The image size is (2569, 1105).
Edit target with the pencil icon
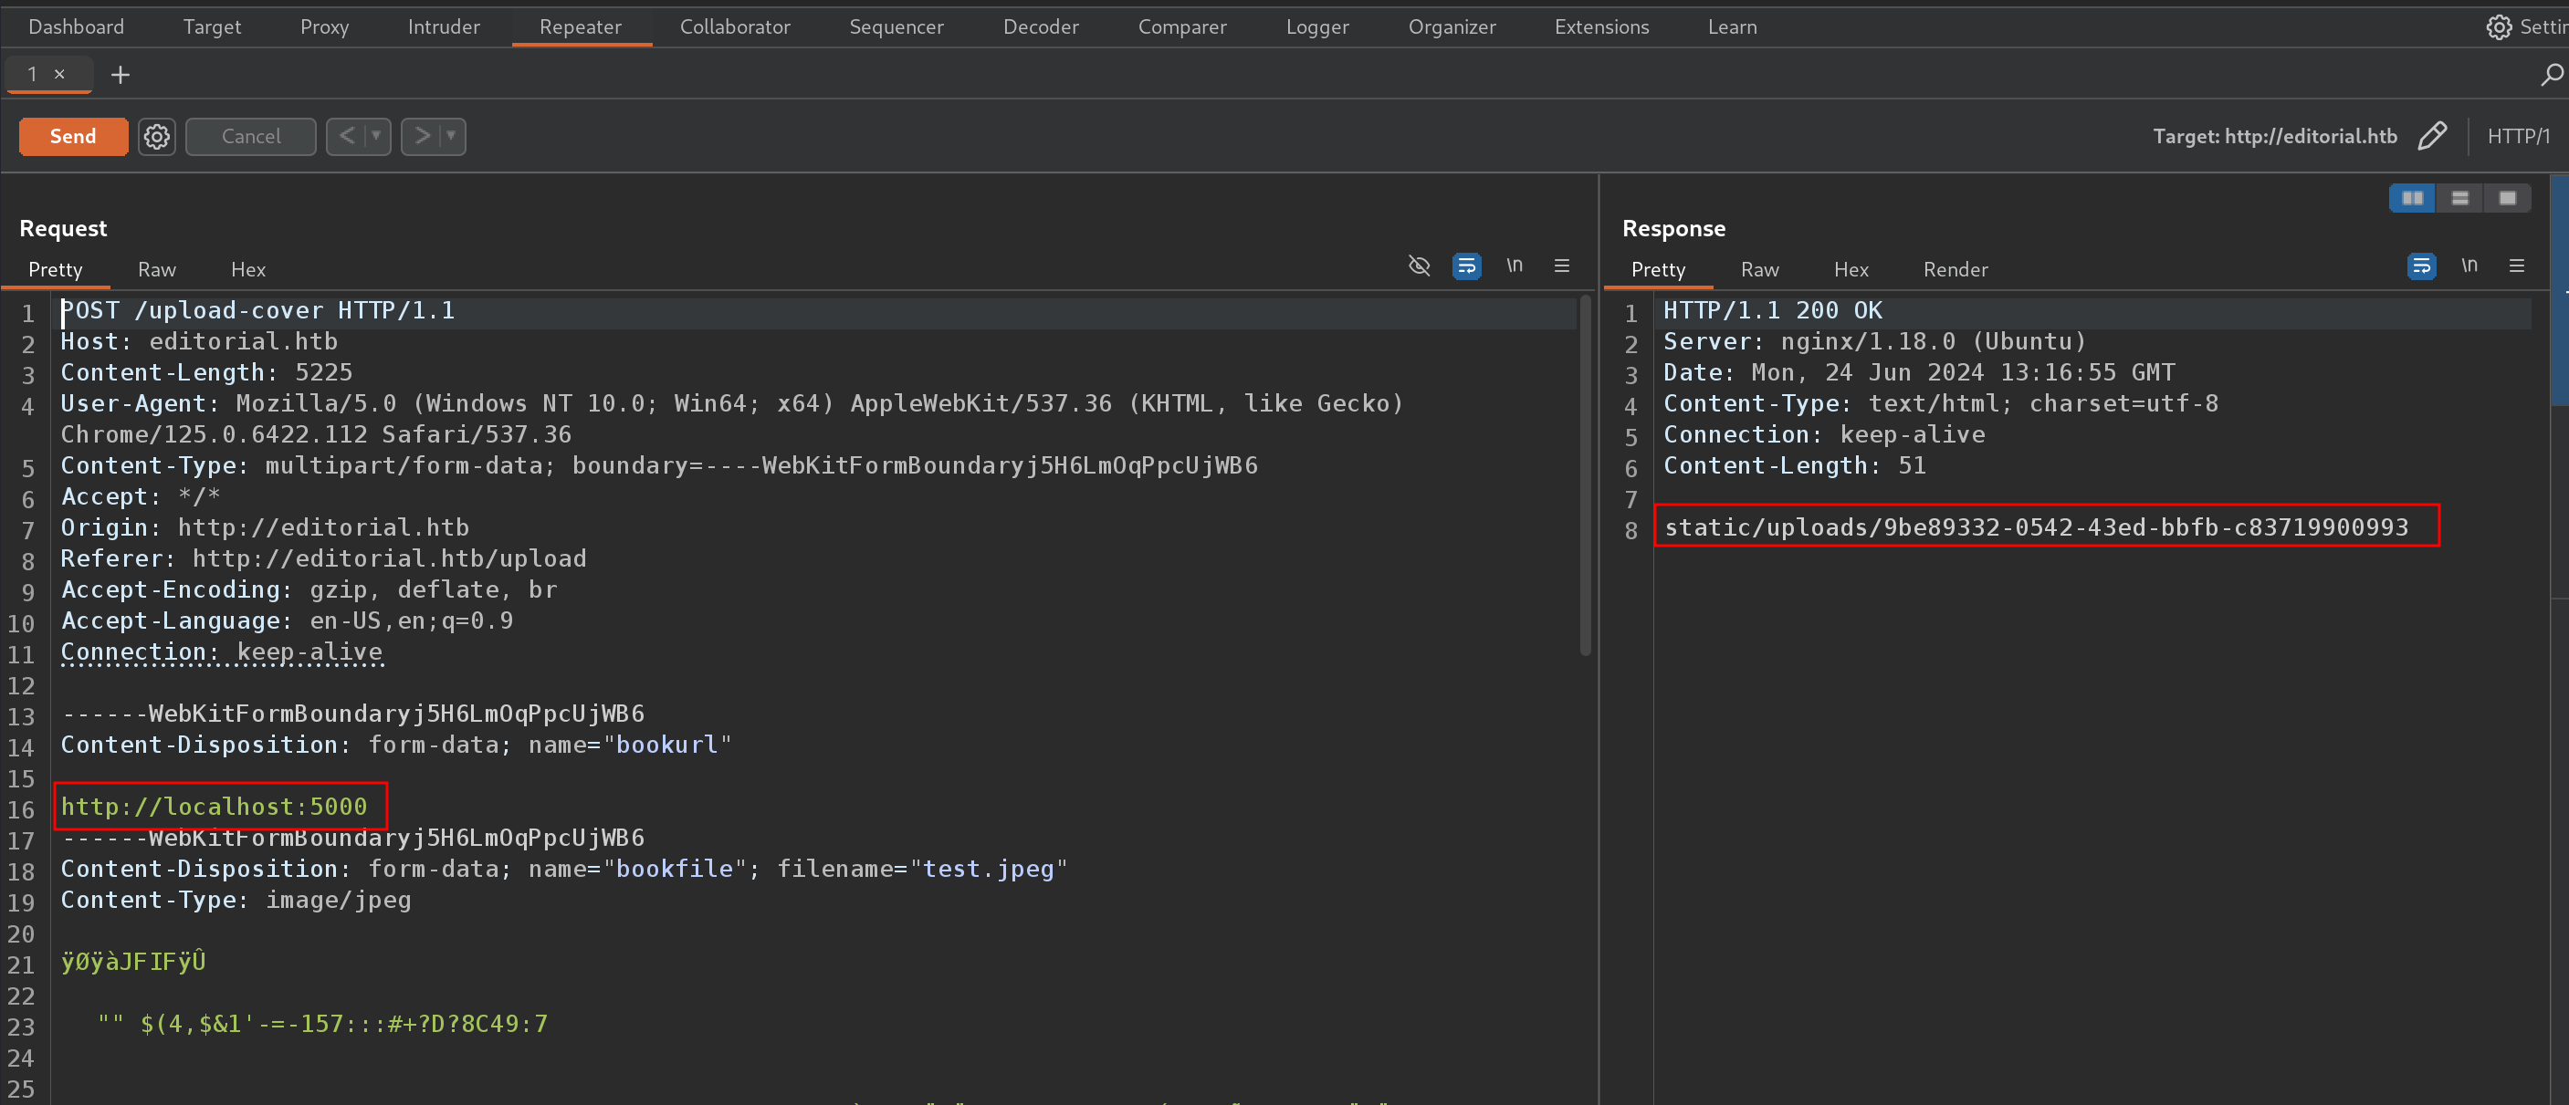(x=2431, y=137)
